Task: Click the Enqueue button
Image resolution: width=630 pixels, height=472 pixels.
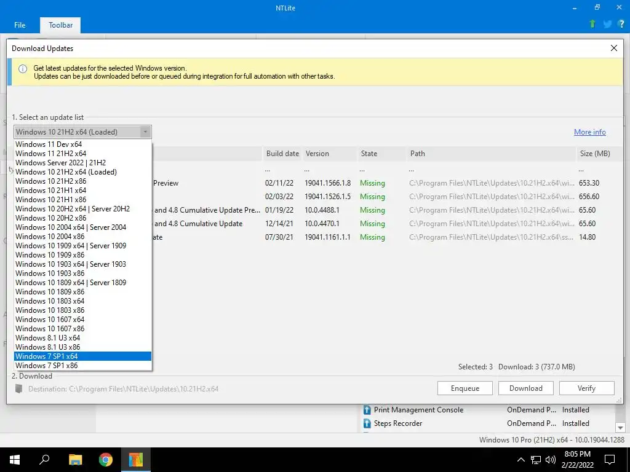Action: pos(465,388)
